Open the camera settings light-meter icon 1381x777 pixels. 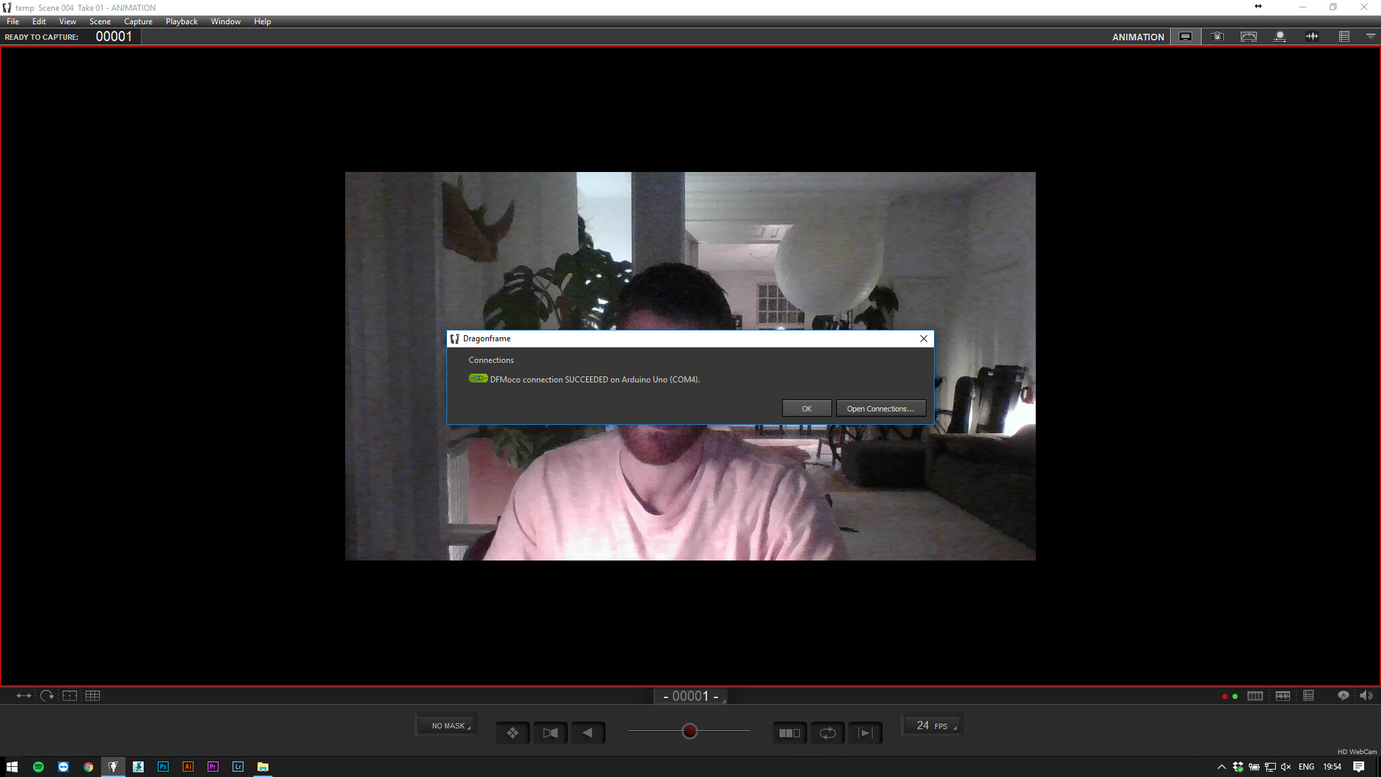click(1248, 36)
